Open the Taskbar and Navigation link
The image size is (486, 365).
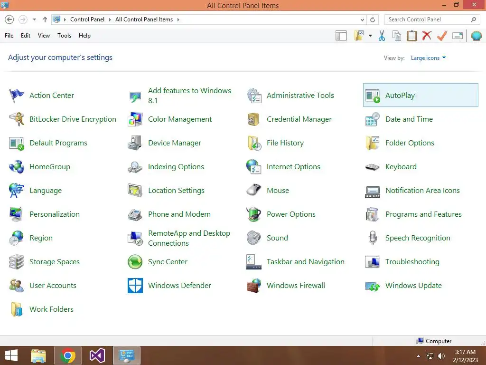coord(306,262)
